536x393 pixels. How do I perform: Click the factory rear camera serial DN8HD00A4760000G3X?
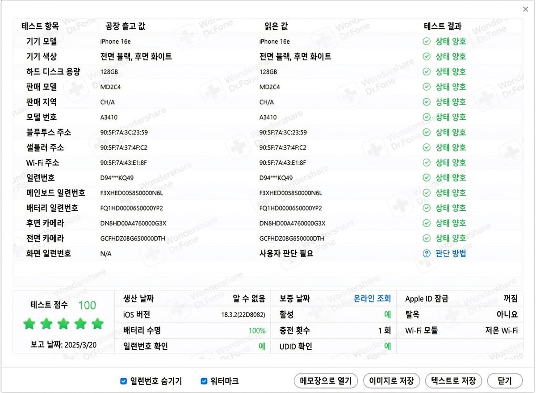coord(133,223)
